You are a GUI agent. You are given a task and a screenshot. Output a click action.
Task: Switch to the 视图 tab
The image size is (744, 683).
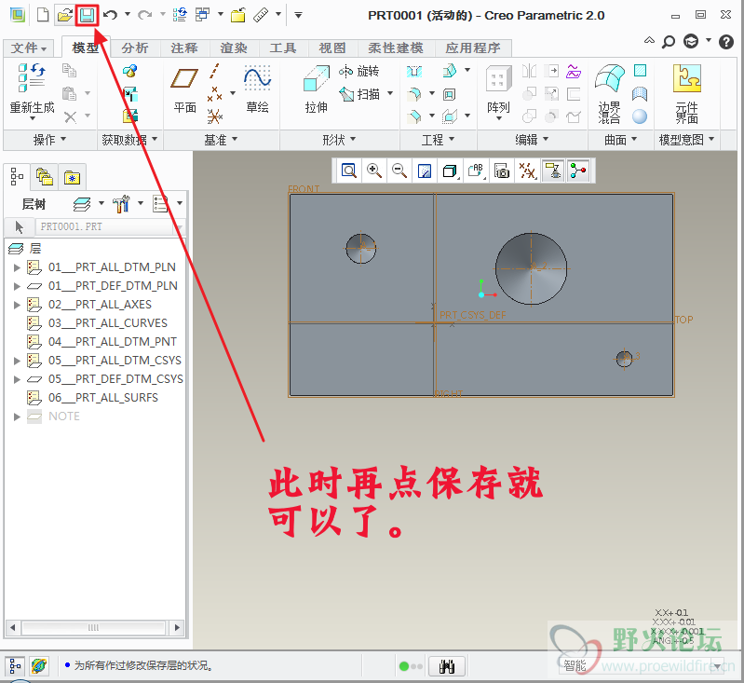coord(332,48)
